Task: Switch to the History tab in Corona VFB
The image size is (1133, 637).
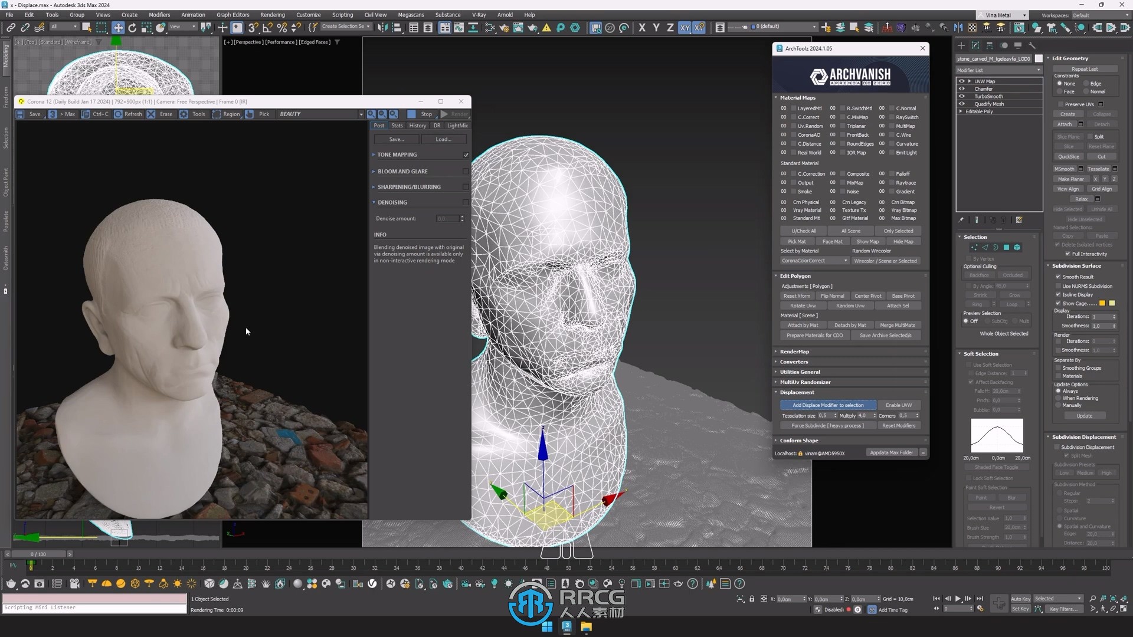Action: coord(417,126)
